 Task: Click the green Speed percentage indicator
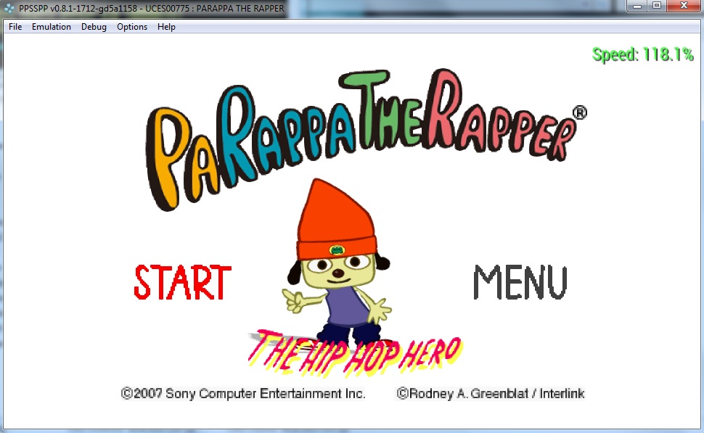642,54
